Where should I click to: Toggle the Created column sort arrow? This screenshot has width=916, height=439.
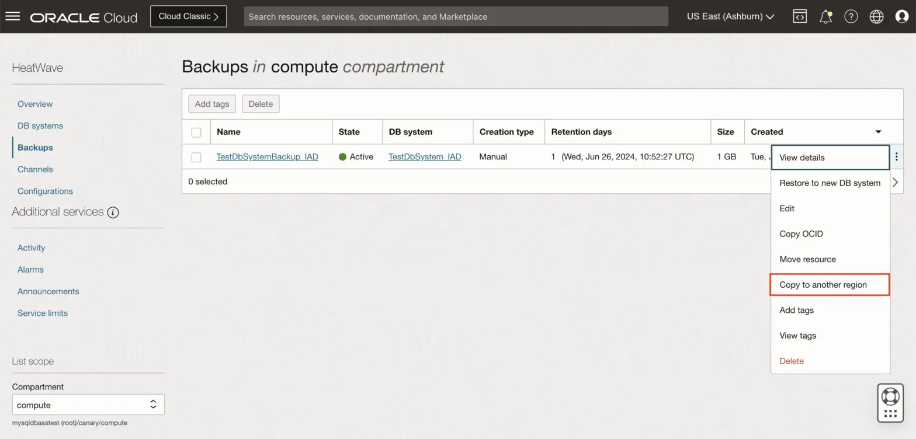[x=878, y=132]
